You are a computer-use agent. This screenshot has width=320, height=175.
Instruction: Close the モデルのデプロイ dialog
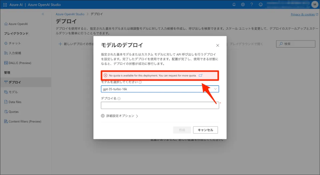coord(218,46)
